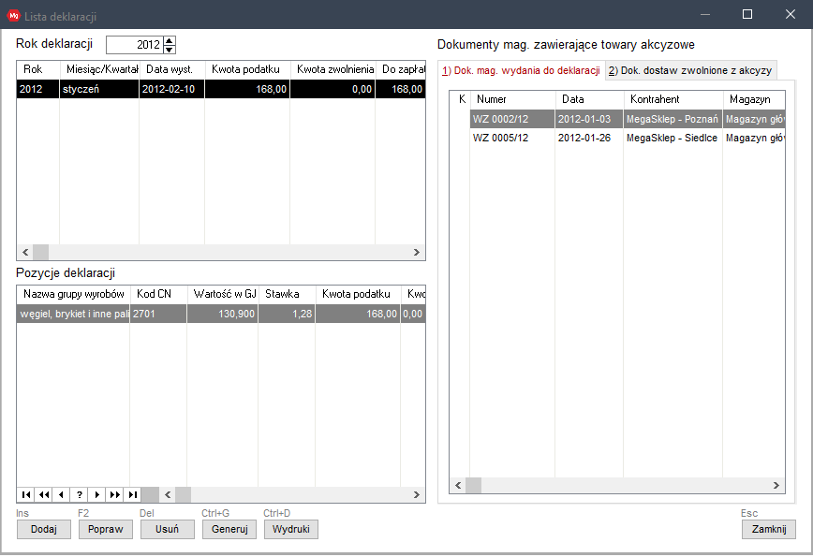Click the page-forward double arrow navigator button
This screenshot has width=813, height=557.
click(115, 494)
